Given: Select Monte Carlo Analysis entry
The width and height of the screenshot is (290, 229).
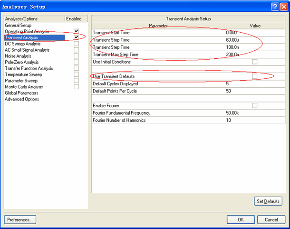Looking at the screenshot, I should click(24, 87).
